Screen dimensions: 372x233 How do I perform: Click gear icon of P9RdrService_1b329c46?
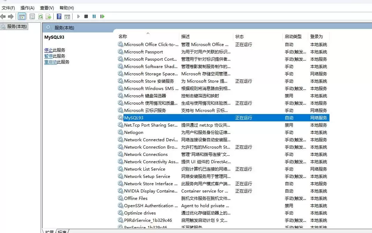(x=121, y=220)
